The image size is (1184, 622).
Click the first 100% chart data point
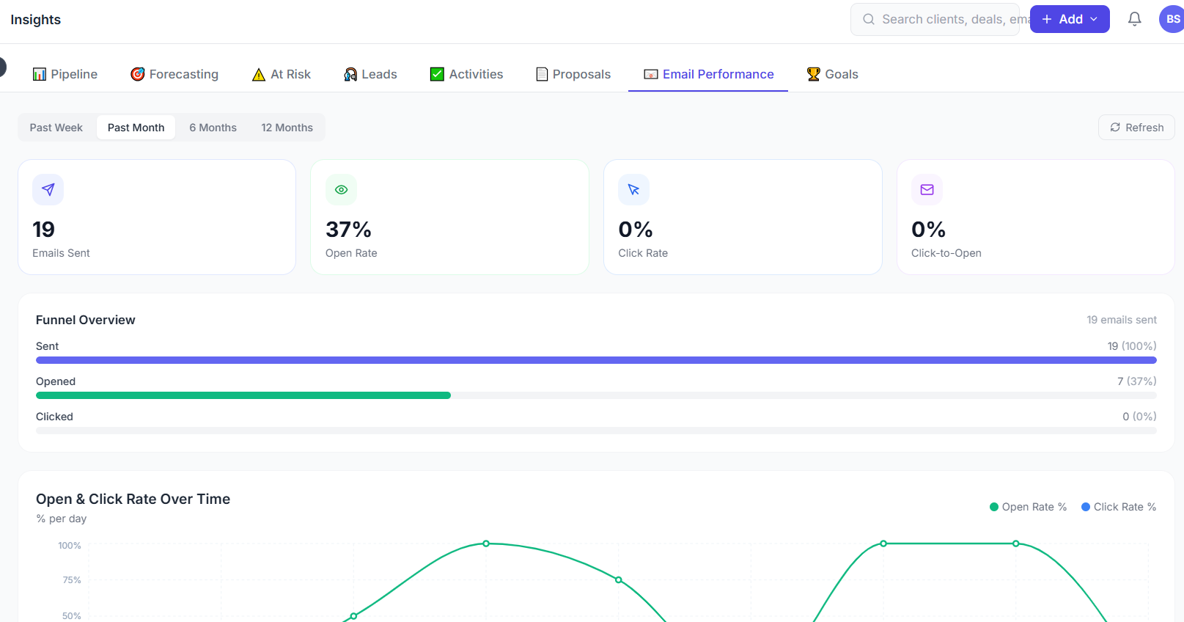click(x=486, y=544)
